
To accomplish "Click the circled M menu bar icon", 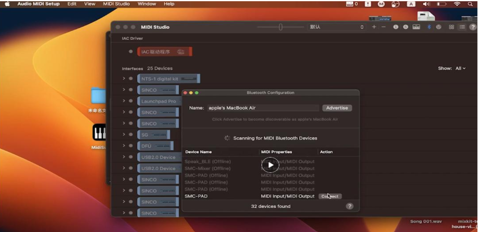I will pyautogui.click(x=381, y=4).
